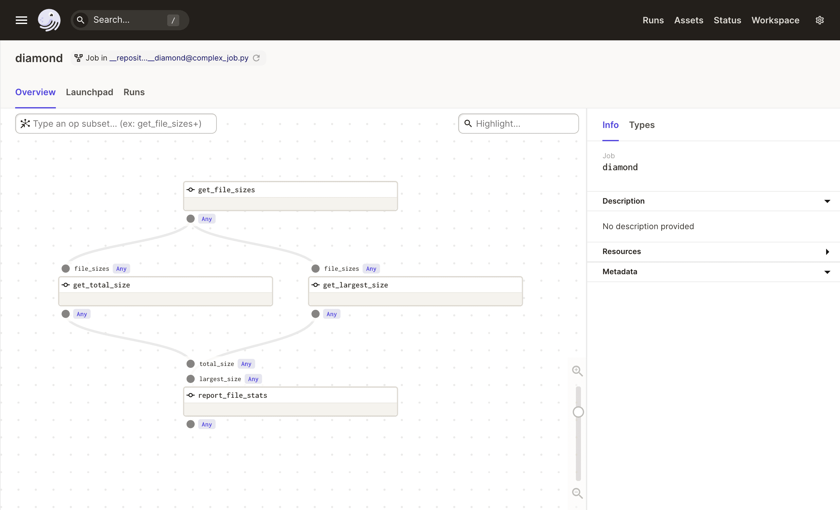840x510 pixels.
Task: Click zoom in button on graph canvas
Action: (577, 370)
